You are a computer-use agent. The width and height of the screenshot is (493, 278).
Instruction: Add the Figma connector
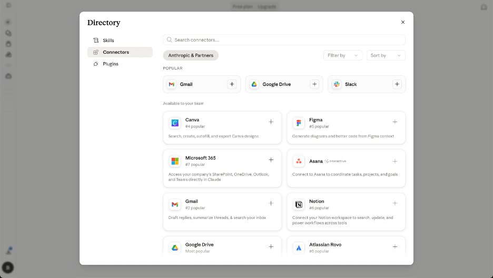395,122
